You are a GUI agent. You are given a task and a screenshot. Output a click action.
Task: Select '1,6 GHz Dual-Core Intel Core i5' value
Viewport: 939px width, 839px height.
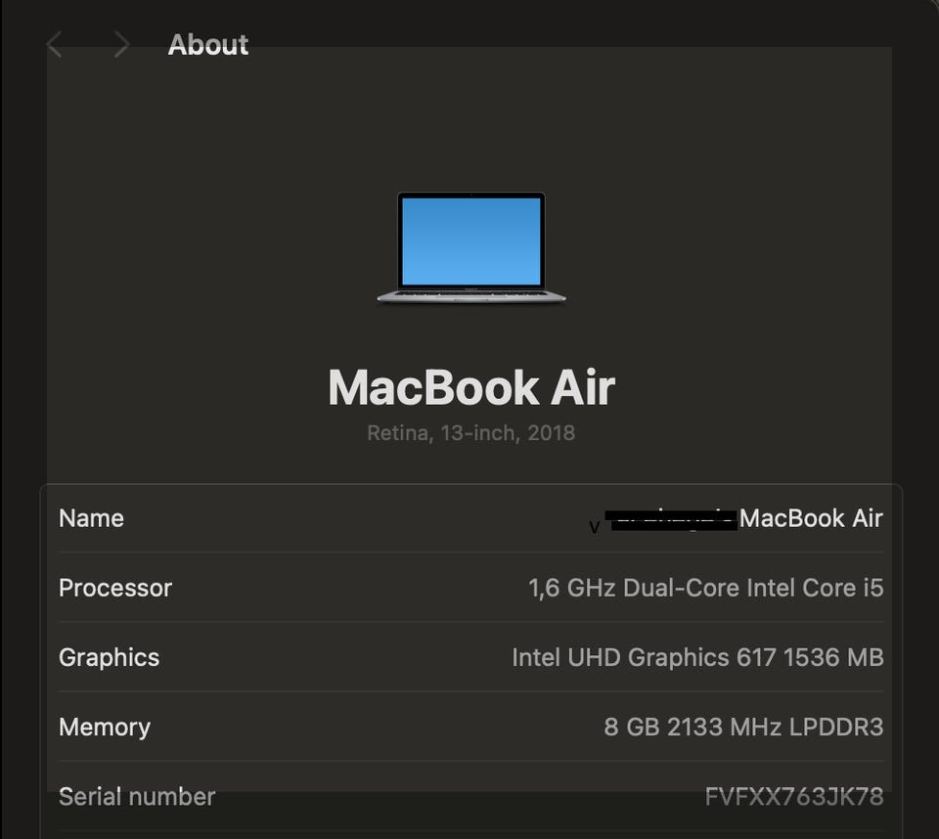[x=705, y=588]
